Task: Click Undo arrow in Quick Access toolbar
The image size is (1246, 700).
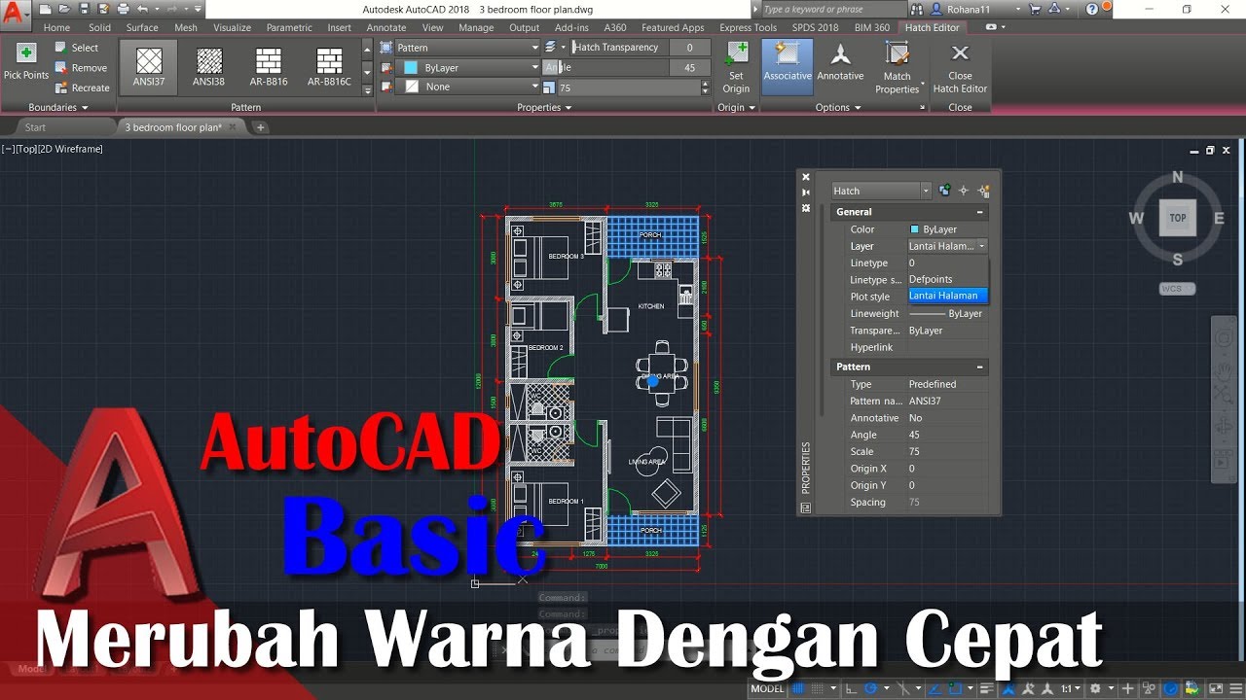Action: [142, 9]
